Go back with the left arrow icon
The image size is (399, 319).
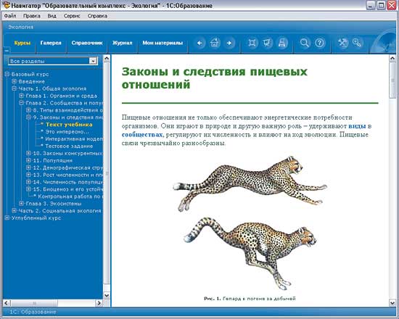click(199, 43)
